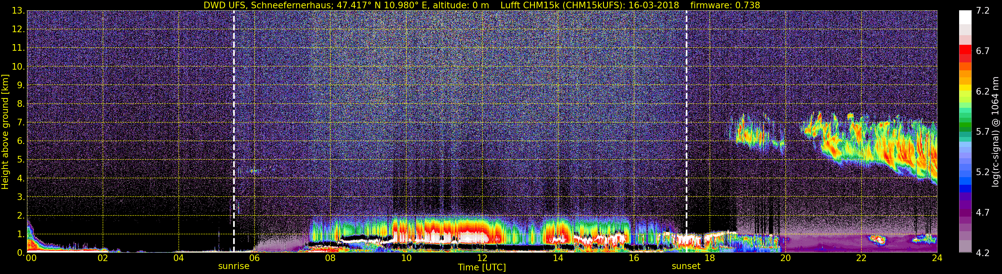Click colorbar value label '4.2'
Image resolution: width=1002 pixels, height=274 pixels.
coord(983,253)
